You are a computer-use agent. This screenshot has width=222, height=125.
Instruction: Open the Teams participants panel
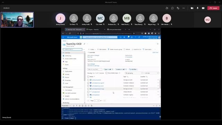pos(167,8)
